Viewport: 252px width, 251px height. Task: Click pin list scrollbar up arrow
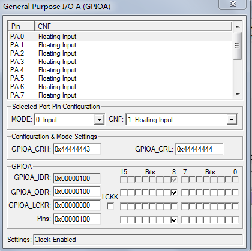click(x=238, y=26)
